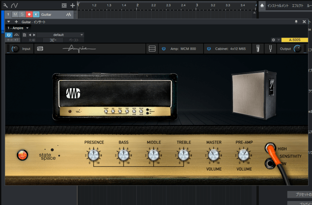Image resolution: width=312 pixels, height=205 pixels.
Task: Open the track list menu icon
Action: (x=64, y=5)
